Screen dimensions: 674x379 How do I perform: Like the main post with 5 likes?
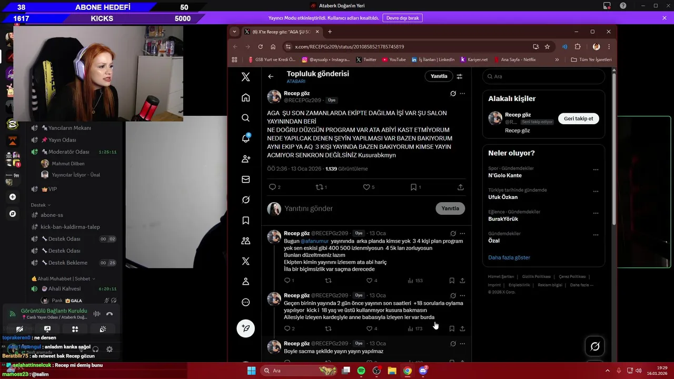[369, 187]
